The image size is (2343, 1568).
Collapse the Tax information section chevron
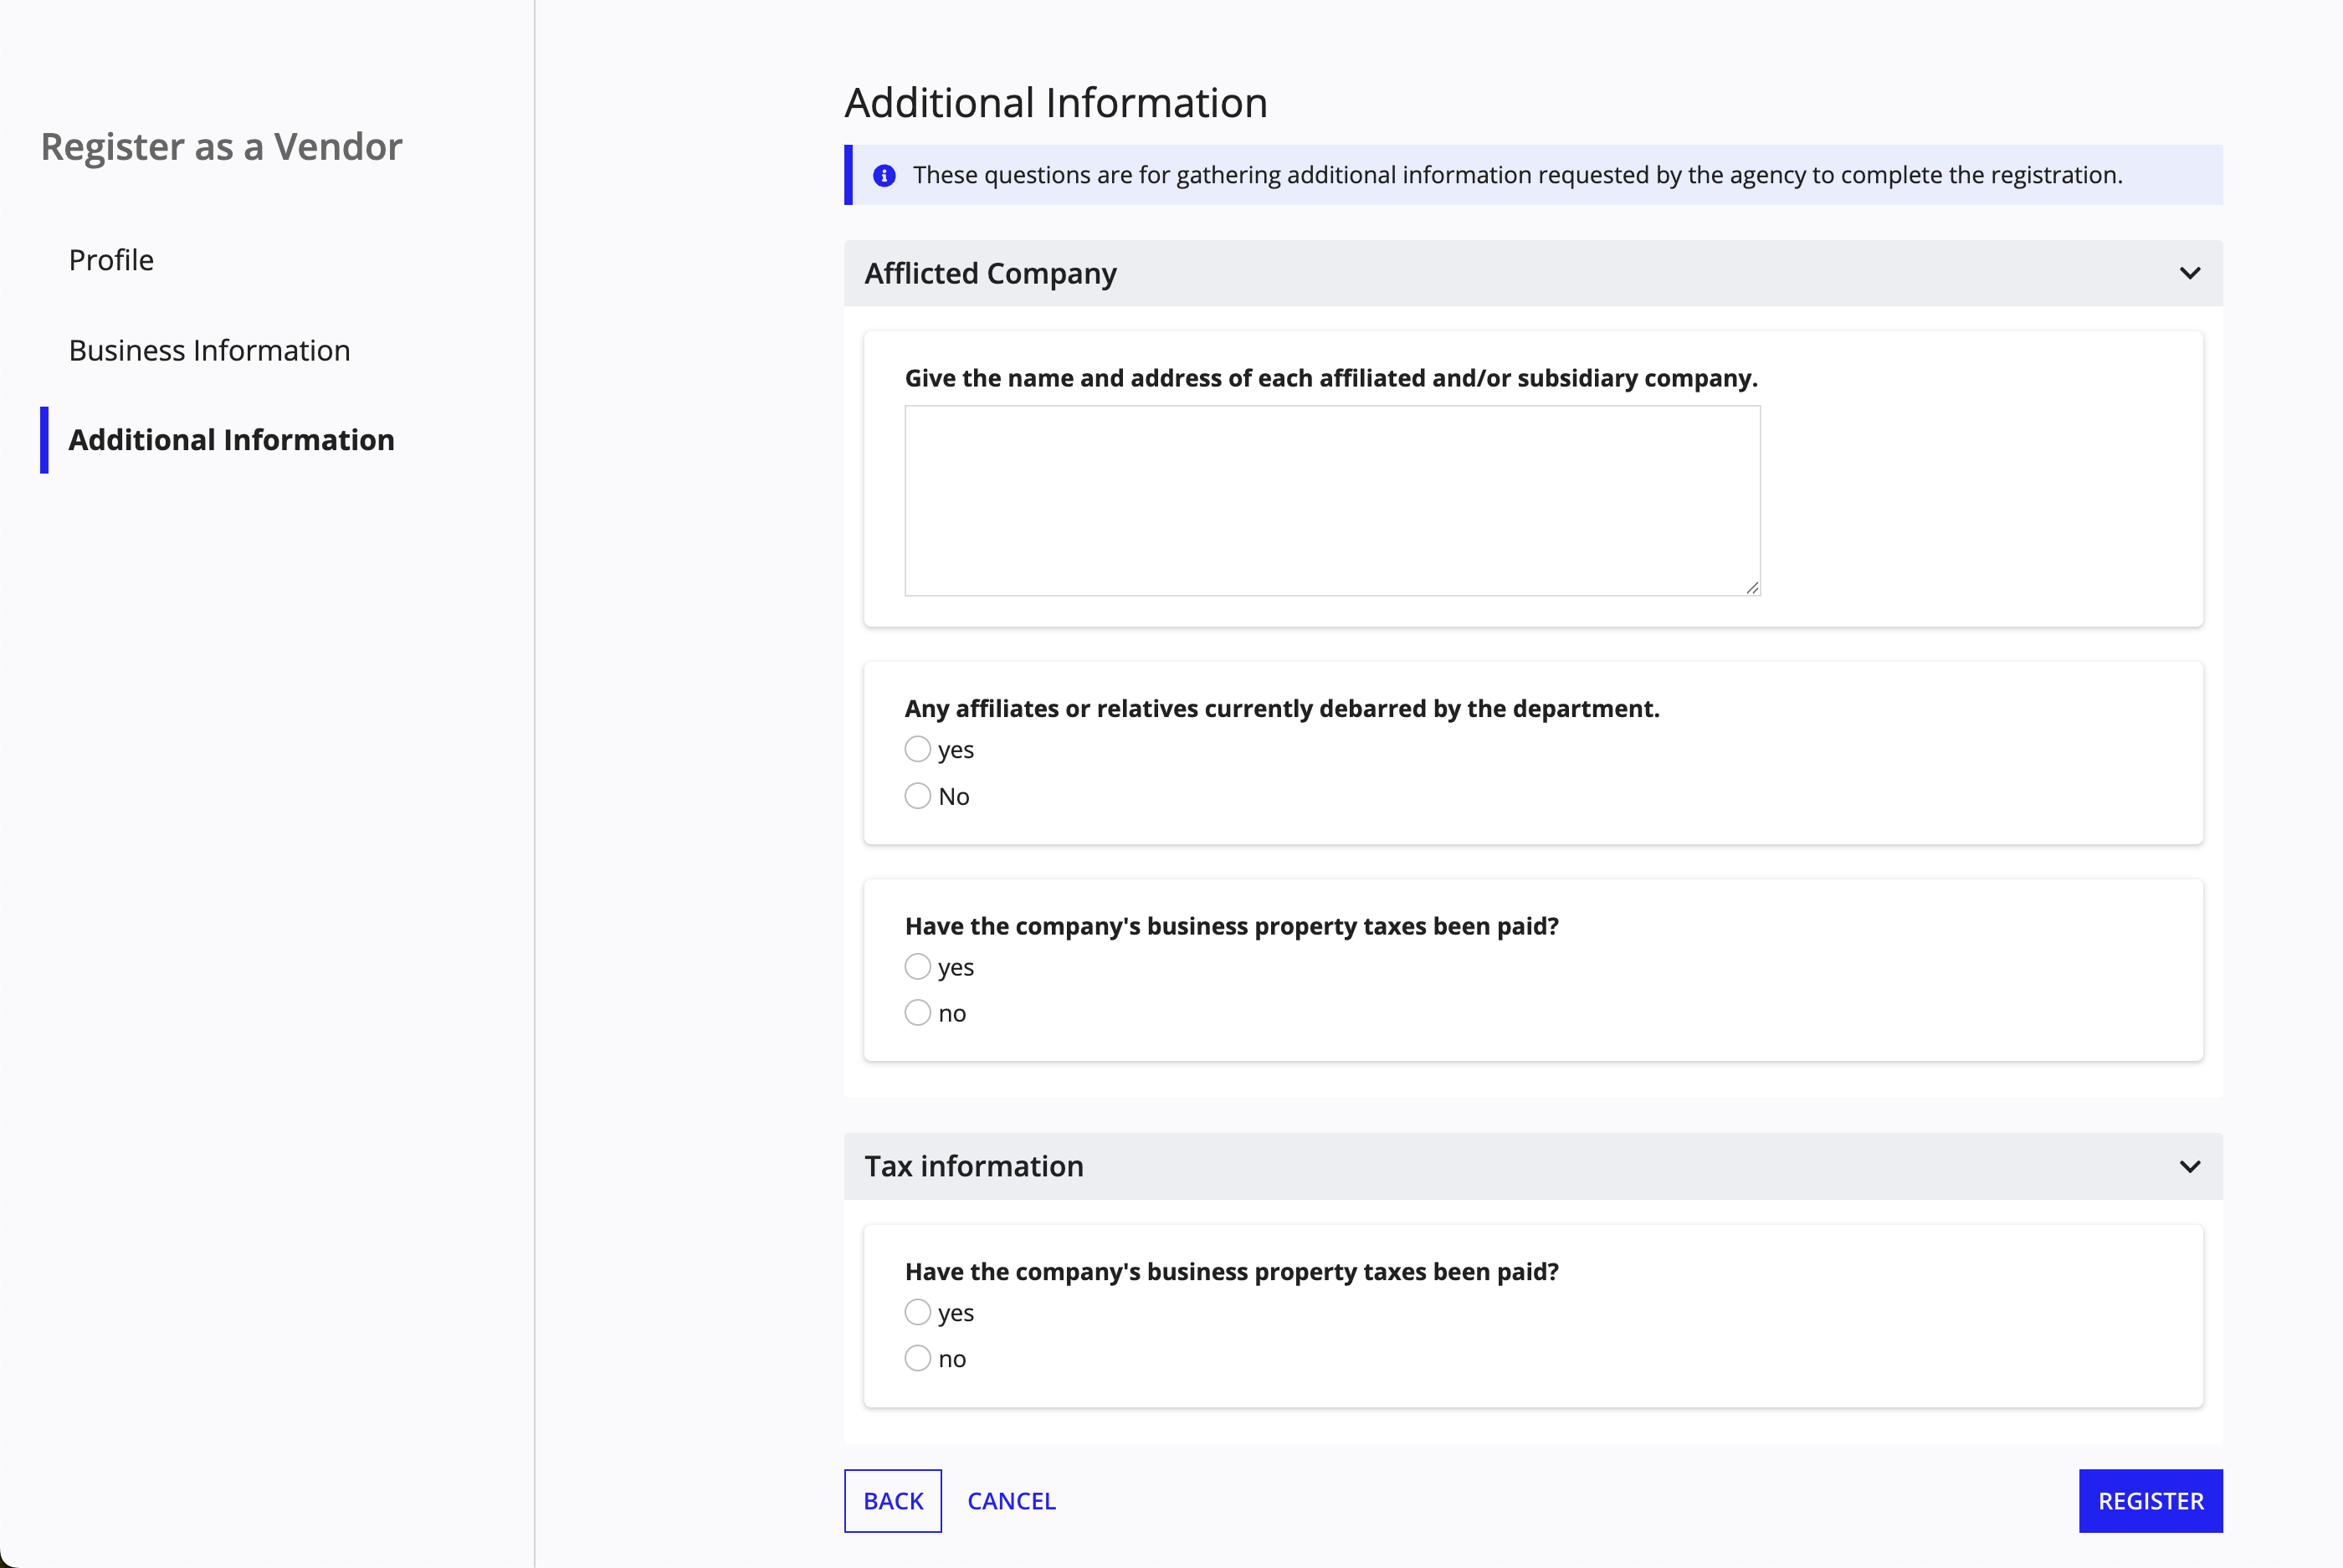pos(2190,1166)
